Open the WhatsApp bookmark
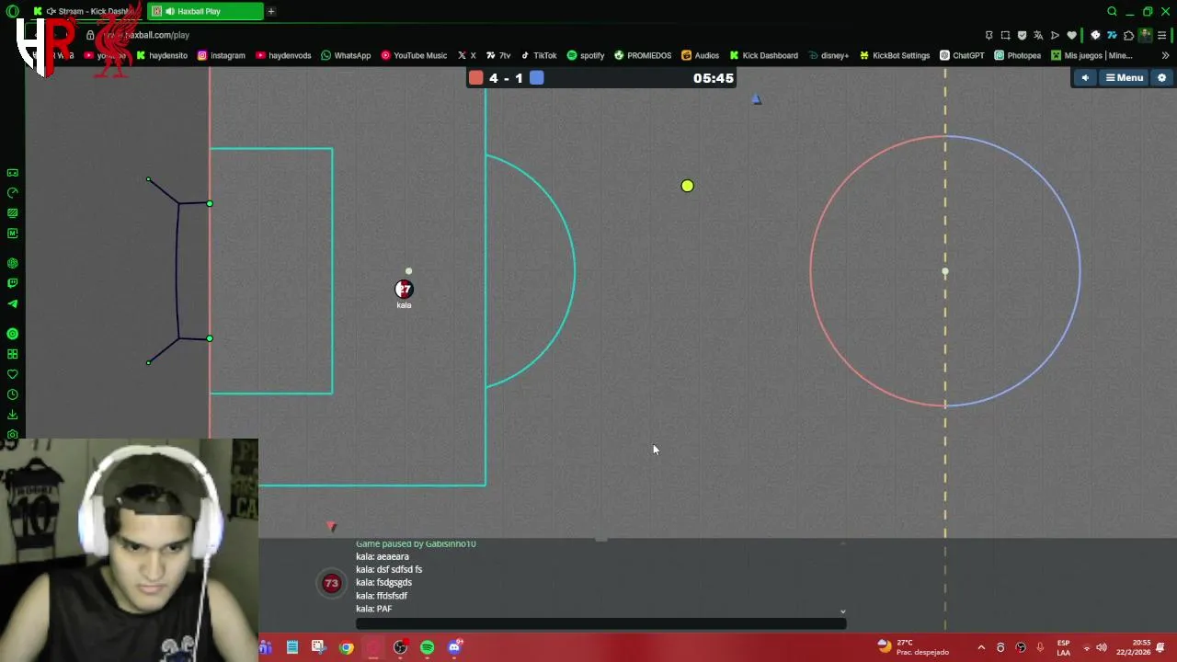The height and width of the screenshot is (662, 1177). [346, 55]
